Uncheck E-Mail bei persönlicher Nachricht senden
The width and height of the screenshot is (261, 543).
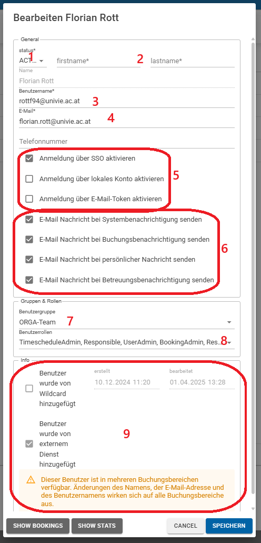click(x=29, y=259)
